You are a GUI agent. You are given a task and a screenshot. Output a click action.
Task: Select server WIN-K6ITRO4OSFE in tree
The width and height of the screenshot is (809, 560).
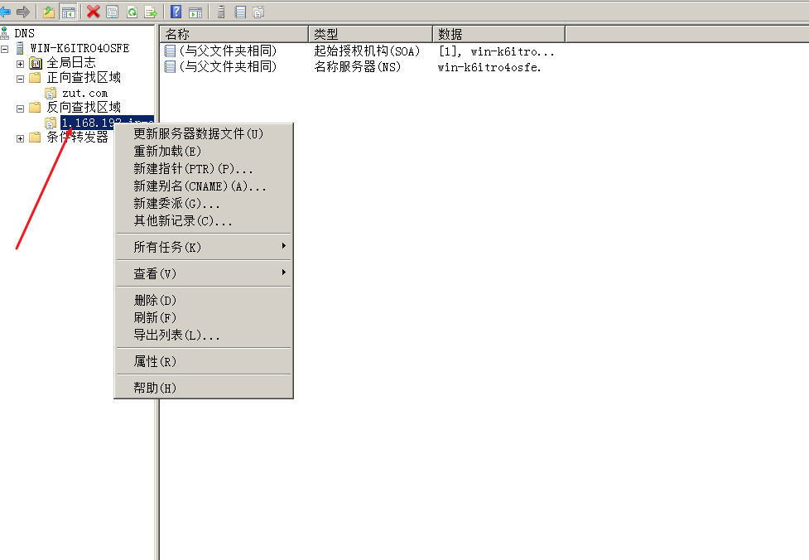[x=79, y=49]
